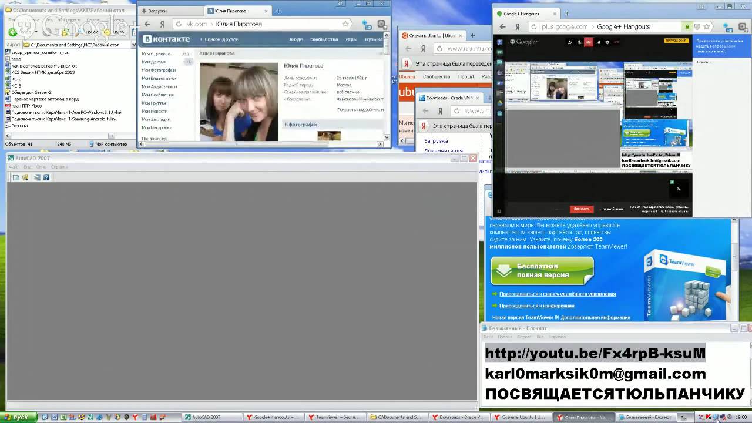
Task: Open the Справка menu in AutoCAD
Action: tap(59, 167)
